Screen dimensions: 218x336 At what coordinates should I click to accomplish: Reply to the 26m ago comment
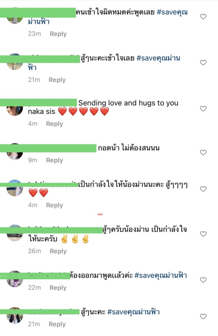(58, 251)
